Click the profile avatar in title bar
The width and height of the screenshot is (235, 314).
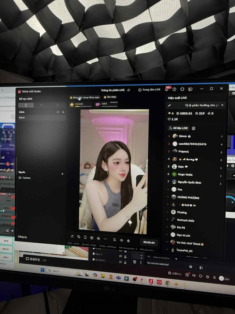point(190,89)
